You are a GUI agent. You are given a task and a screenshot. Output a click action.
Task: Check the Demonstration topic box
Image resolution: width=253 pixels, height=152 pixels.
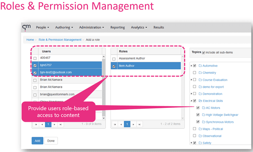pyautogui.click(x=195, y=94)
